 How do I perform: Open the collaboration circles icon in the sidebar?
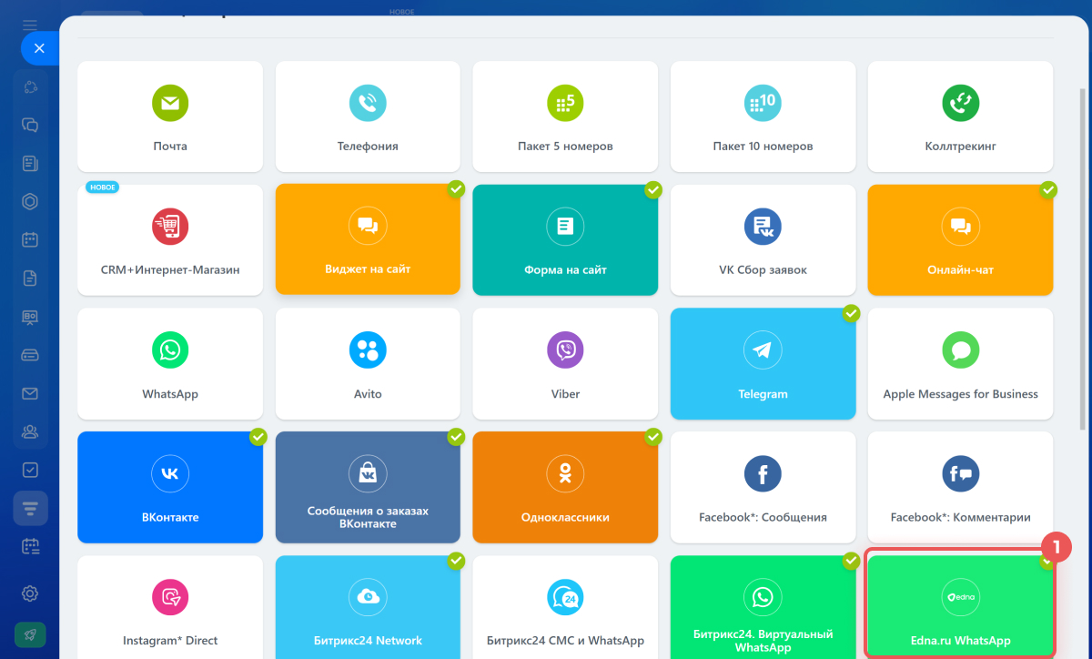(30, 86)
